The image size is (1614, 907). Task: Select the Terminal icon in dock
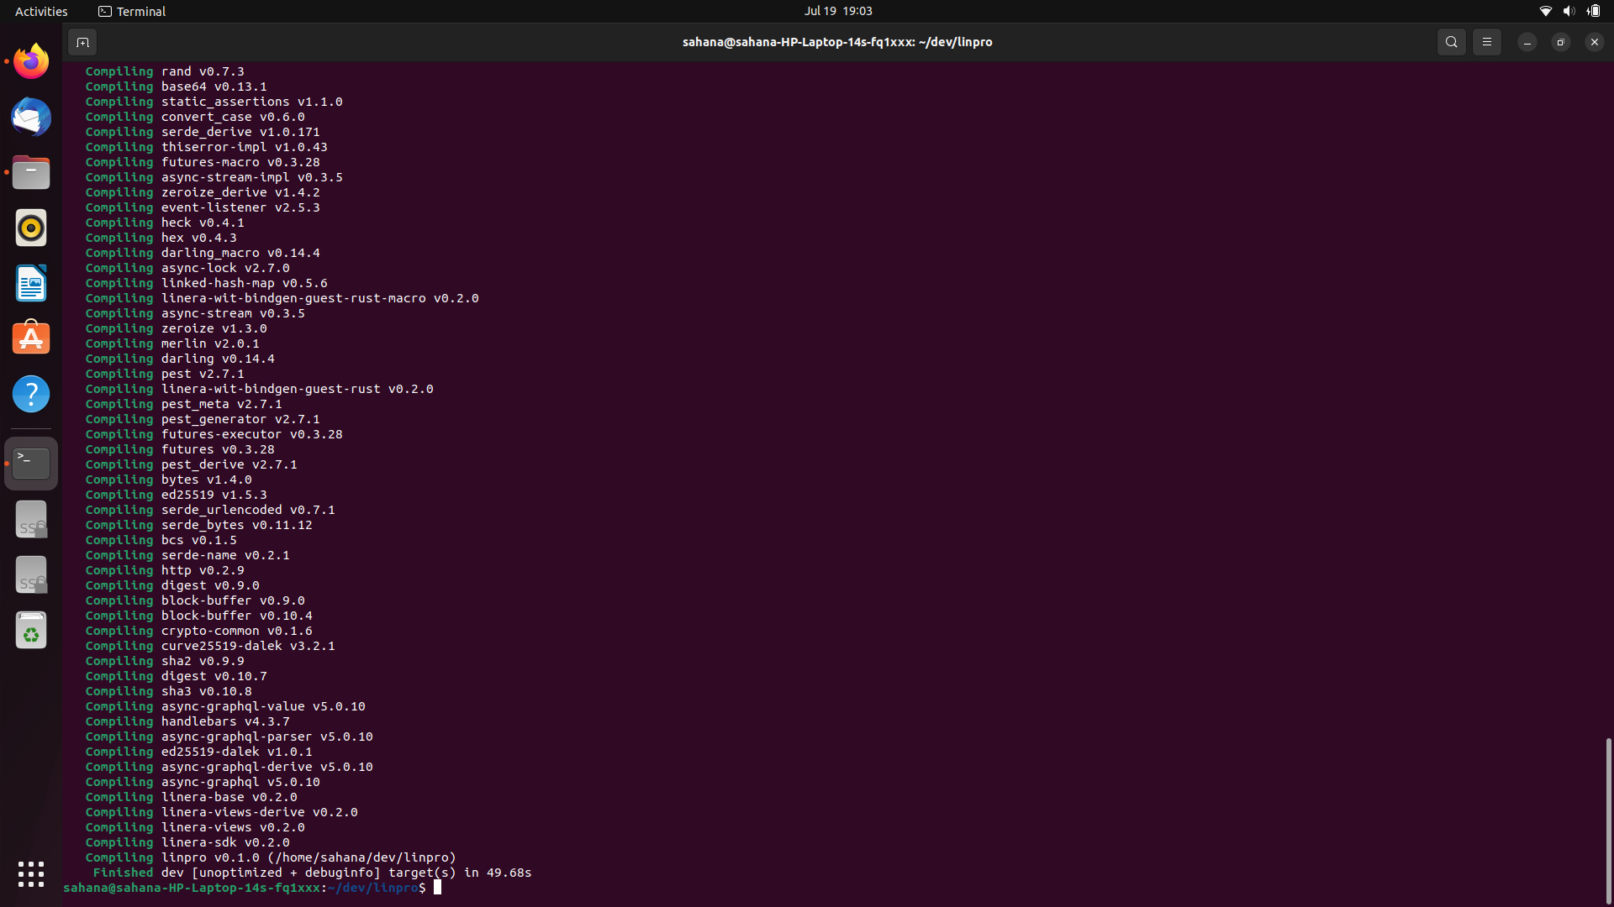[x=31, y=463]
